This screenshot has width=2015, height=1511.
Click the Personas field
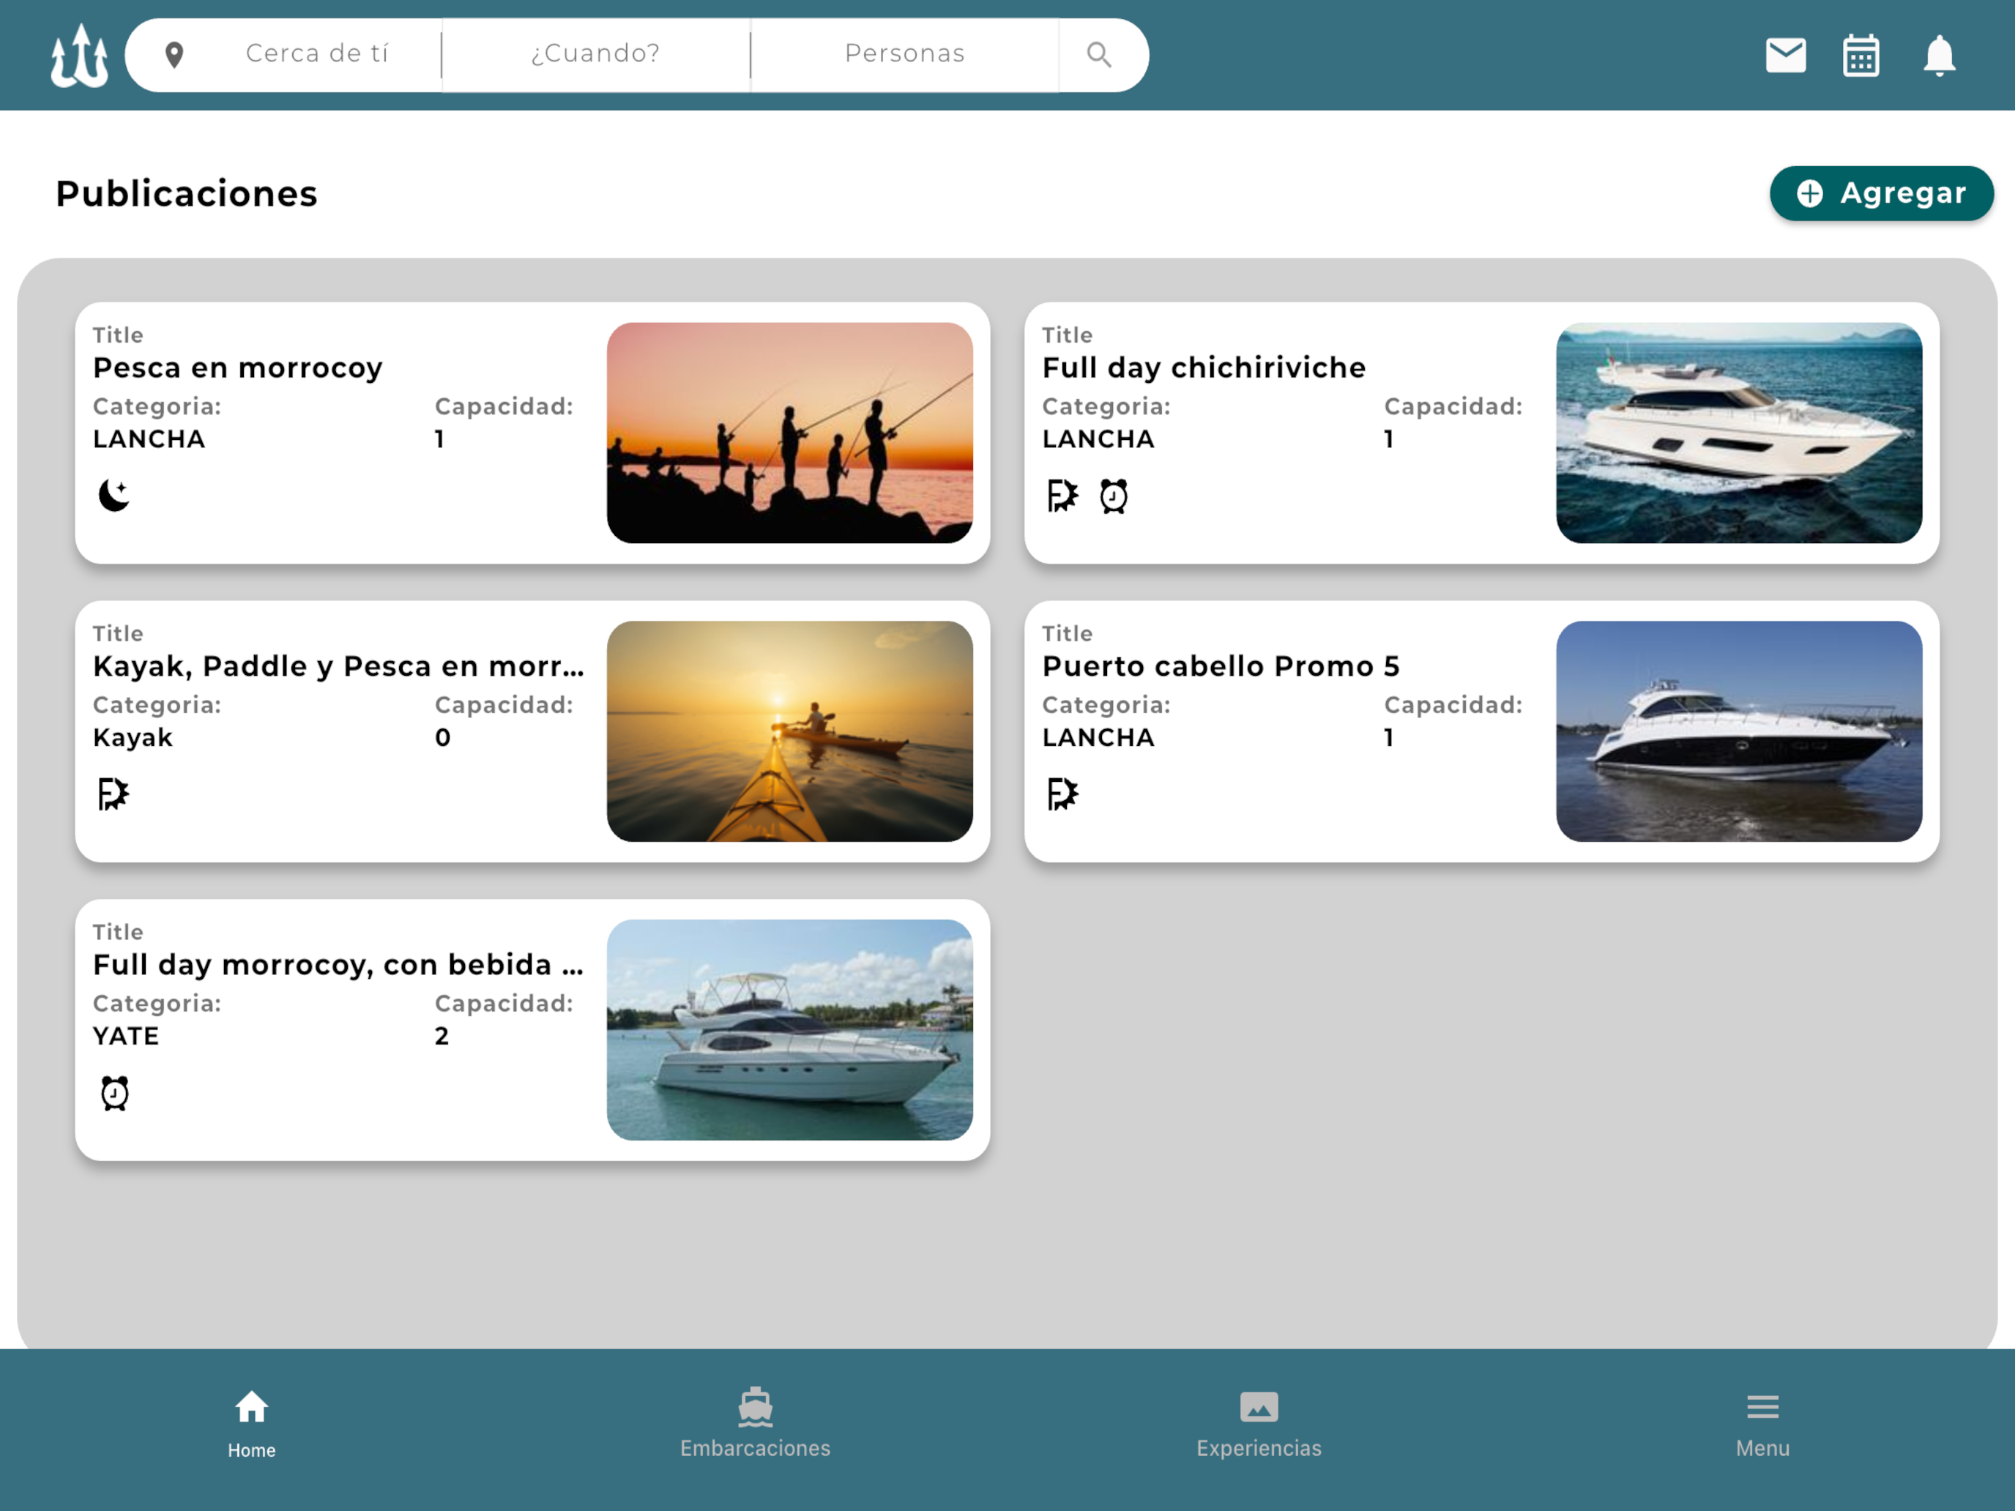click(x=904, y=53)
